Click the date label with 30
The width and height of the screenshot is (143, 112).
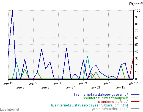[x=58, y=83]
